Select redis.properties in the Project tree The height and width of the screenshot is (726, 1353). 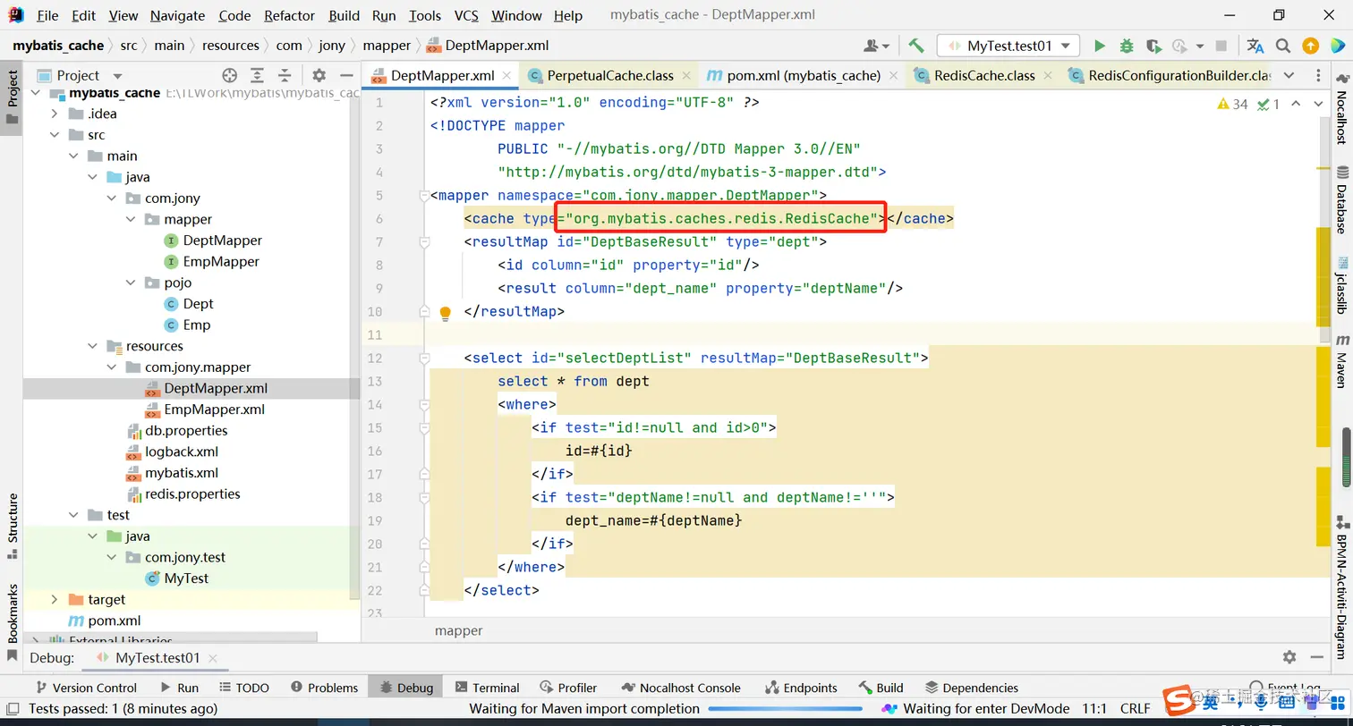point(192,494)
